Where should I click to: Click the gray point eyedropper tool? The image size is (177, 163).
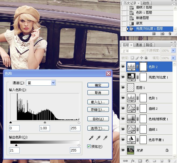click(x=98, y=138)
